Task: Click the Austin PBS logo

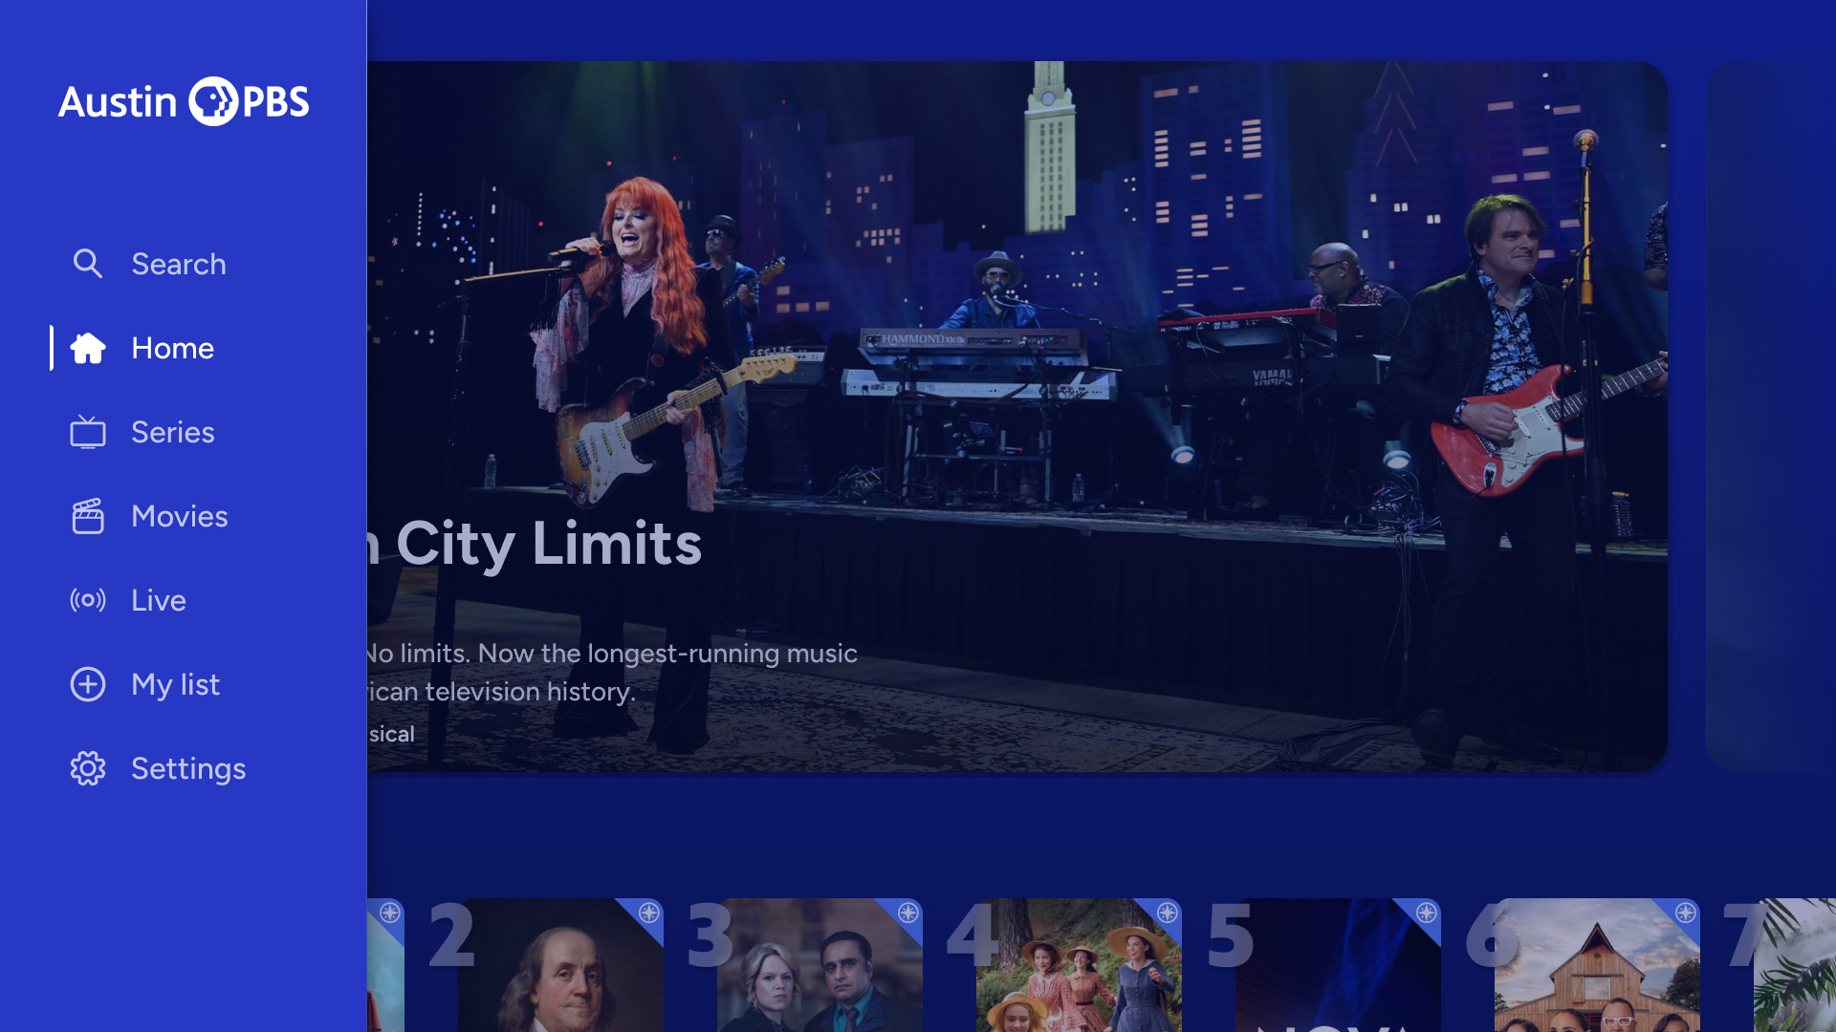Action: click(184, 101)
